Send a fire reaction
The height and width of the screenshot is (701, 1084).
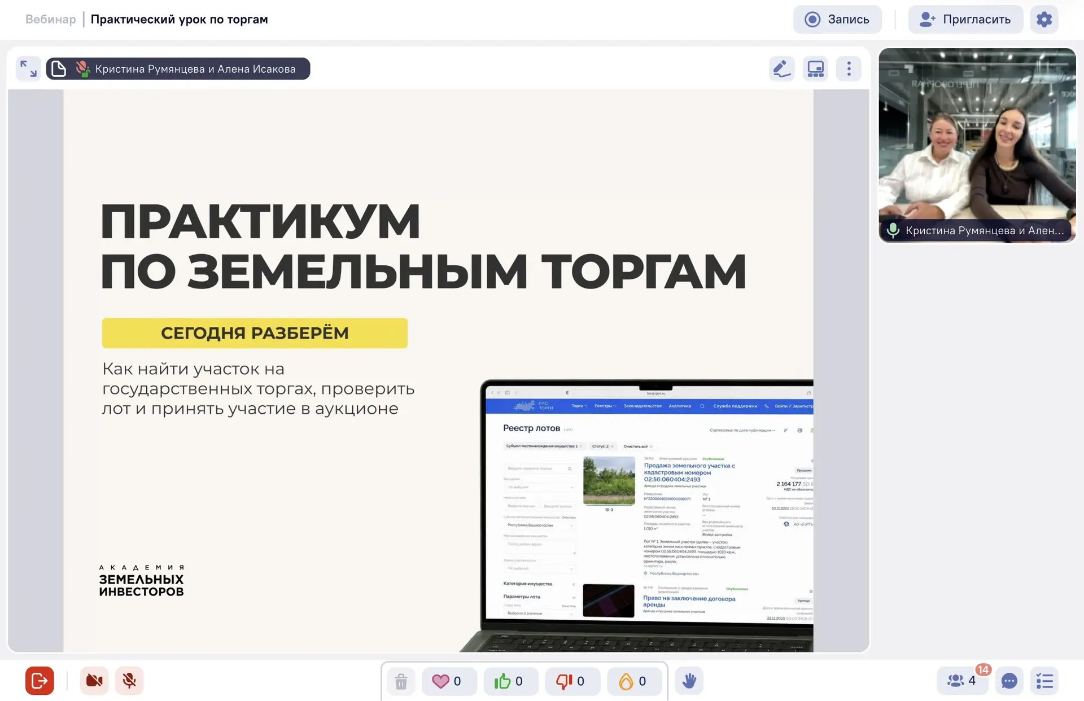(634, 681)
